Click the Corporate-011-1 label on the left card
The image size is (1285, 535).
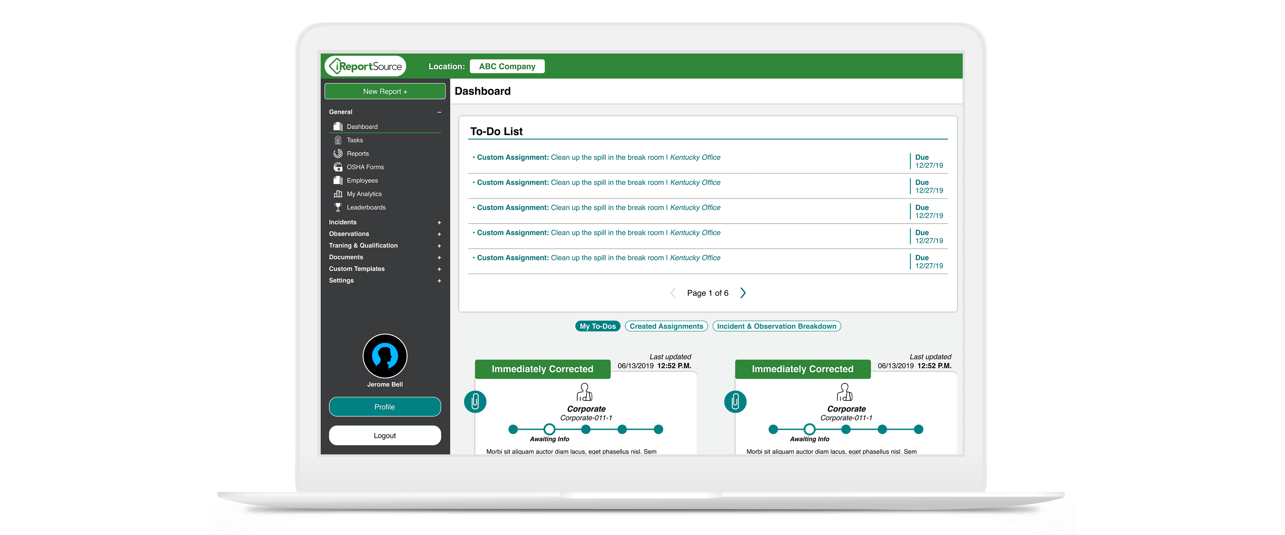point(586,418)
